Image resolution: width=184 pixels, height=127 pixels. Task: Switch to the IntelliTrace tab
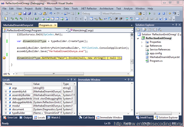(x=144, y=118)
